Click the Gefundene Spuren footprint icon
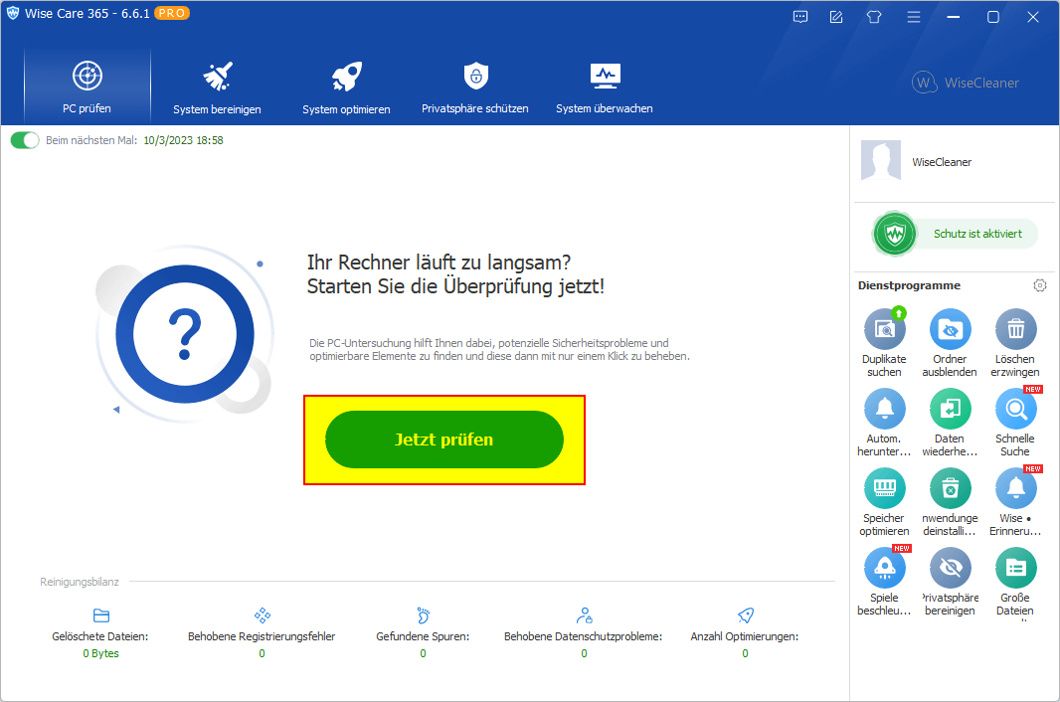1060x702 pixels. click(x=424, y=615)
